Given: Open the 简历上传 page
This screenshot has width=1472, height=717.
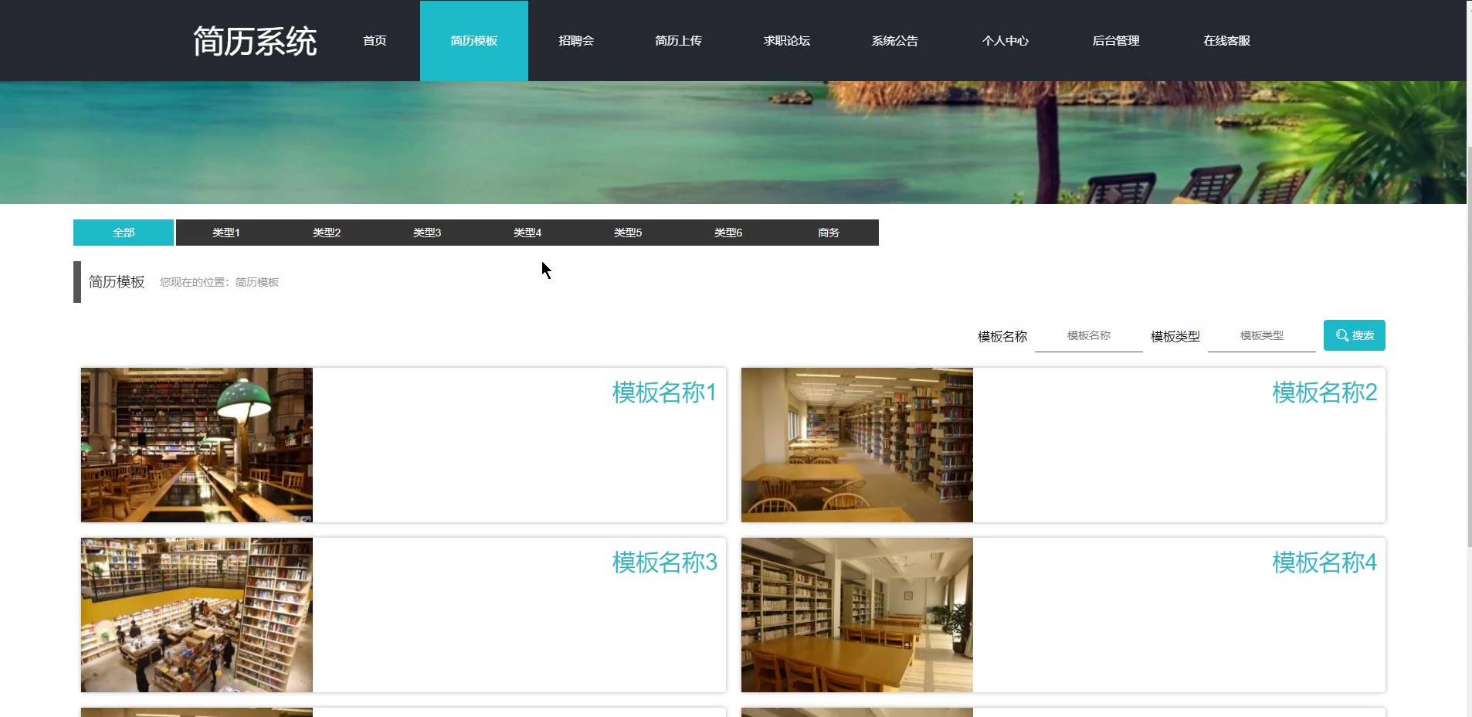Looking at the screenshot, I should click(x=678, y=41).
